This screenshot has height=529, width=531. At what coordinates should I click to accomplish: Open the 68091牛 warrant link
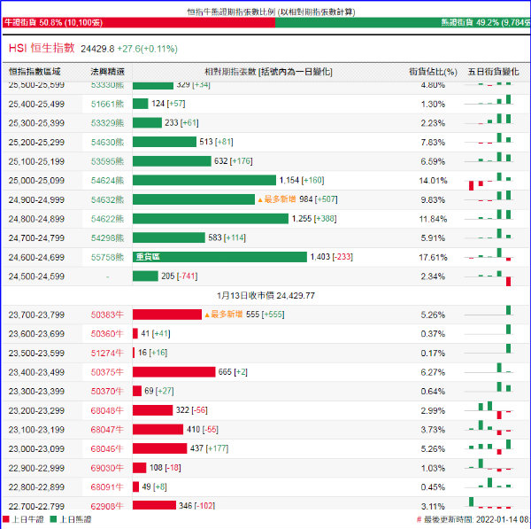pyautogui.click(x=107, y=487)
